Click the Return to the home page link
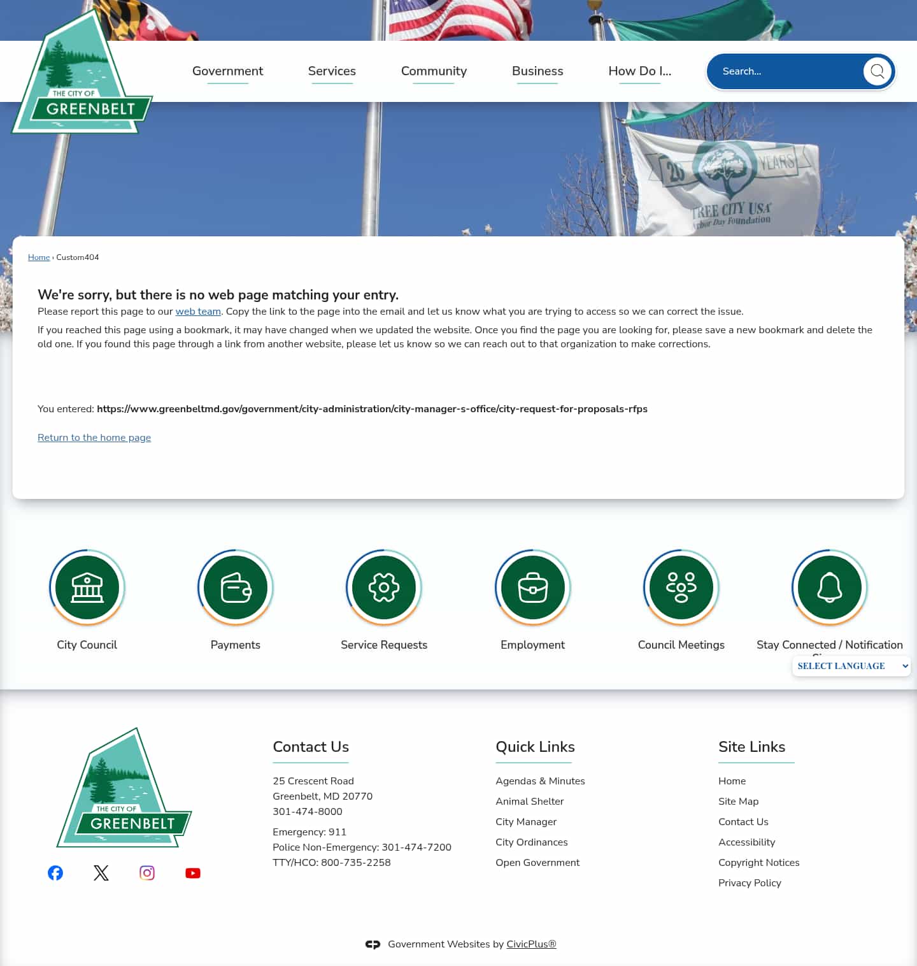The height and width of the screenshot is (966, 917). tap(94, 438)
